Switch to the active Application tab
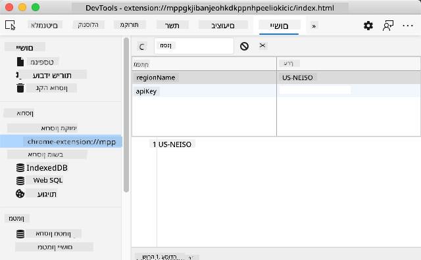The image size is (421, 260). [x=279, y=26]
